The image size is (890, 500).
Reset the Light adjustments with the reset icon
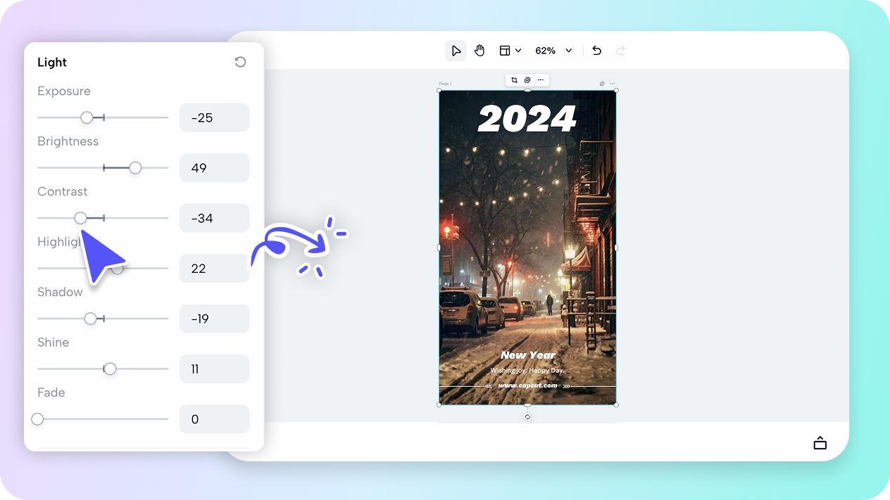(x=240, y=62)
